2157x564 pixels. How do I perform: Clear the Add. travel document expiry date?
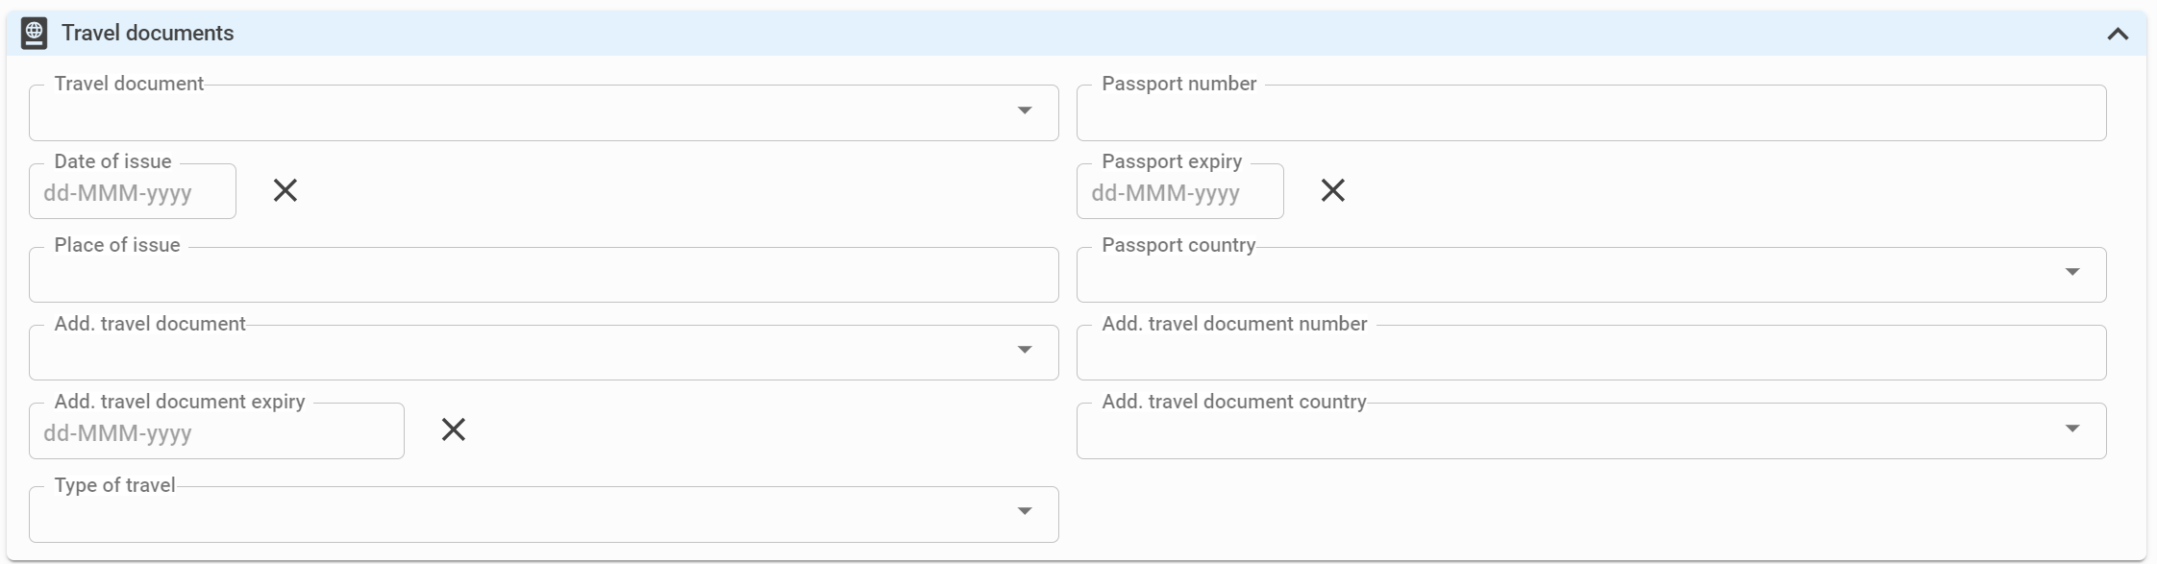coord(454,429)
